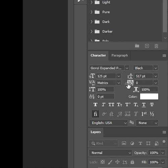168x168 pixels.
Task: Lock transparent pixels checkerboard icon
Action: (x=102, y=162)
